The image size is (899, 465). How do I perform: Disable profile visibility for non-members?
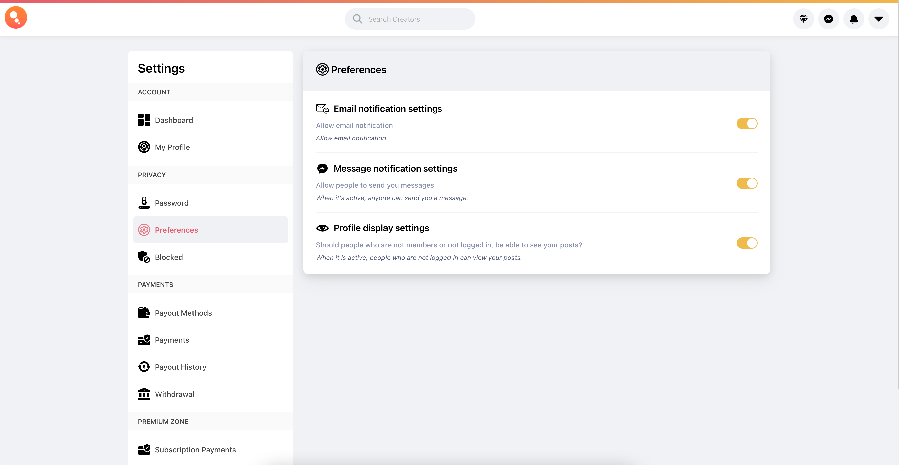(747, 243)
